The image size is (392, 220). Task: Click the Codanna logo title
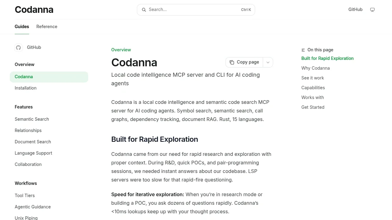(x=34, y=10)
